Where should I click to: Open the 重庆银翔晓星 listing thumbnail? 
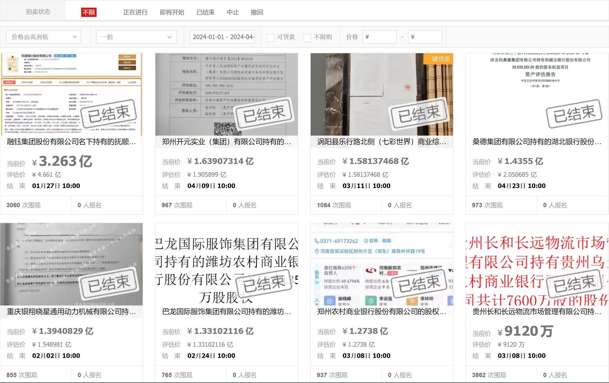pyautogui.click(x=71, y=264)
